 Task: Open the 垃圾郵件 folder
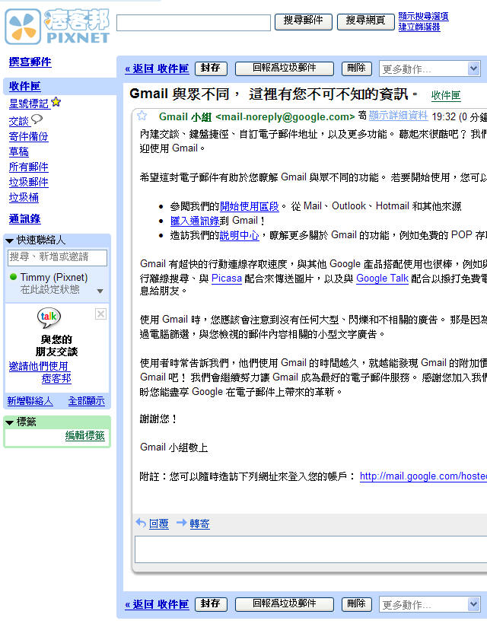click(x=28, y=182)
